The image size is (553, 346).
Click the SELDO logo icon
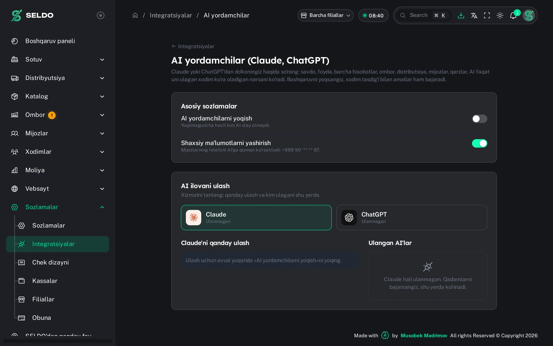16,15
